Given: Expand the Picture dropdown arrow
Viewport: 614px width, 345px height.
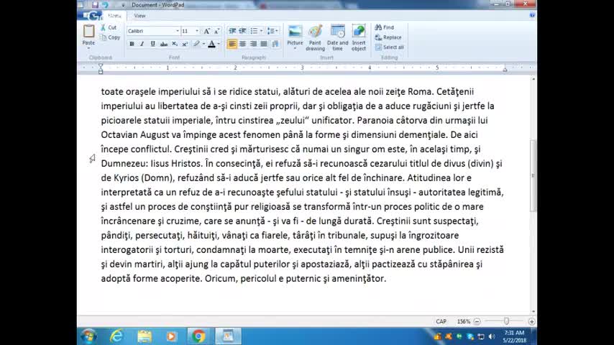Looking at the screenshot, I should click(x=295, y=49).
